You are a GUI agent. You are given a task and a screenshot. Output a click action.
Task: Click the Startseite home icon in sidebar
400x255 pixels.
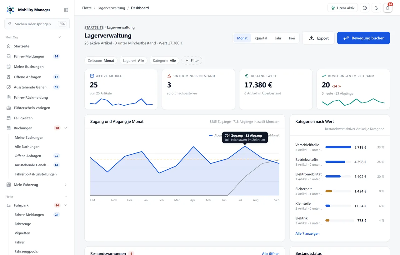coord(9,46)
